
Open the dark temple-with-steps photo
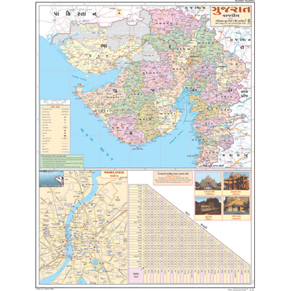[208, 206]
